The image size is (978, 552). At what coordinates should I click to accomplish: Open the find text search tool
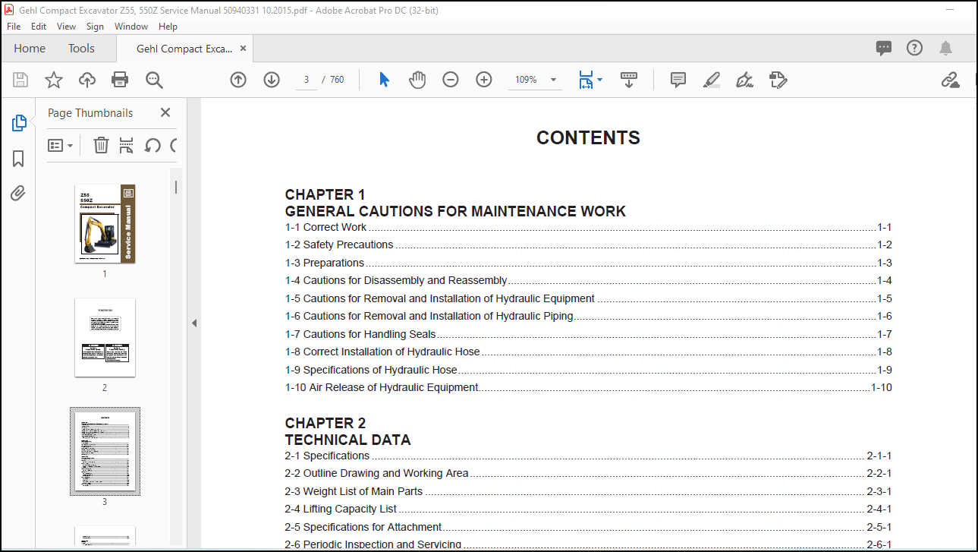(154, 80)
